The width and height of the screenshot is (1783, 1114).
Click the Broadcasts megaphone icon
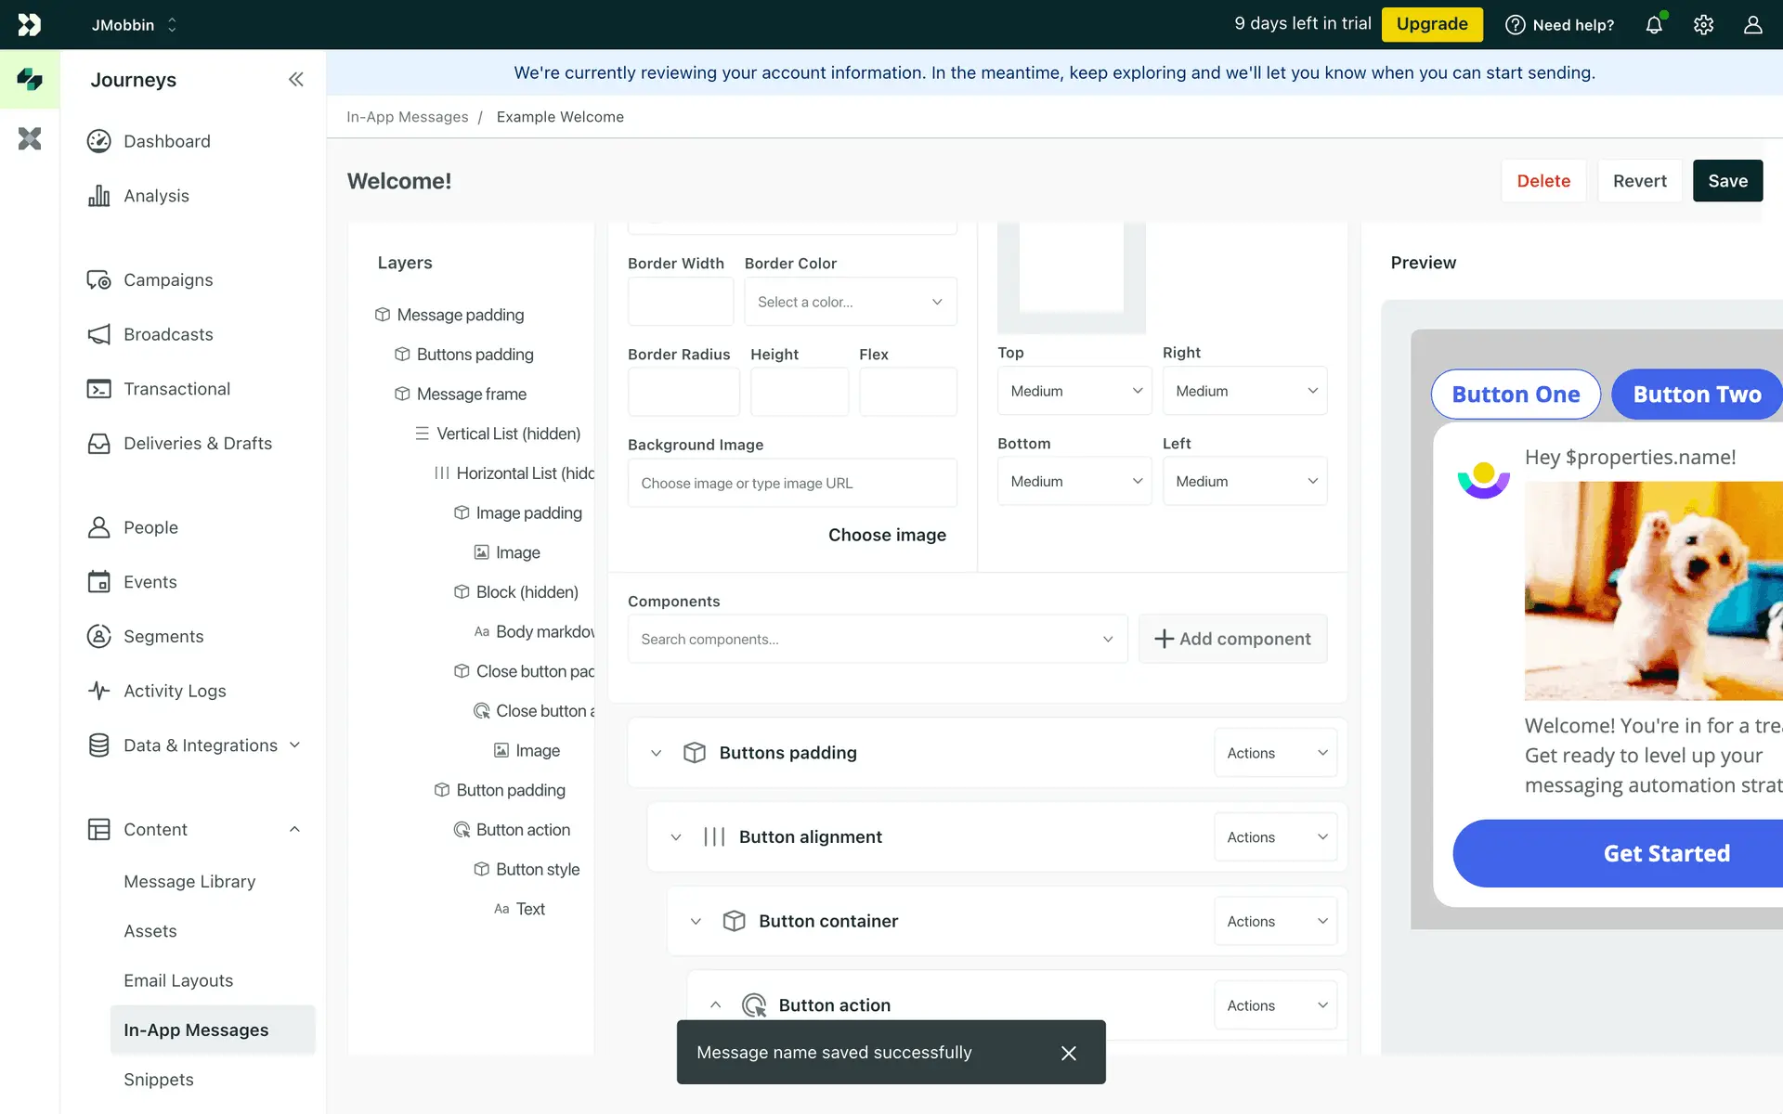point(99,334)
